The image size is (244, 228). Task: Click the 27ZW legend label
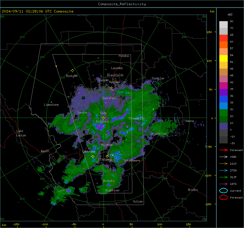(233, 171)
